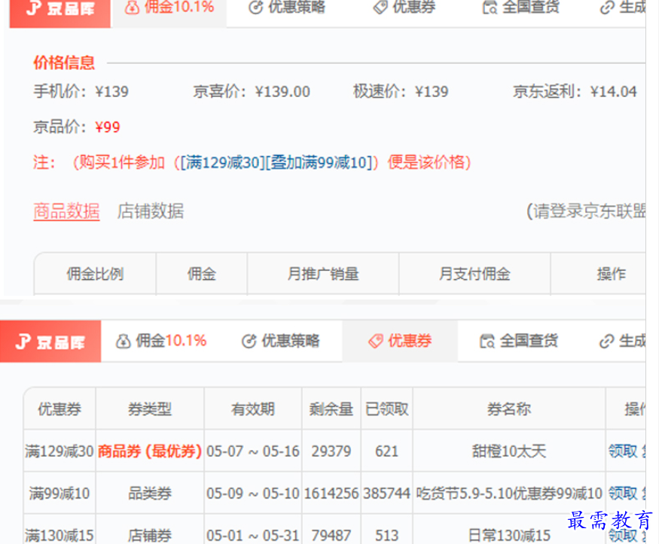The height and width of the screenshot is (544, 659).
Task: Switch to 店铺数据 sub-tab
Action: point(151,211)
